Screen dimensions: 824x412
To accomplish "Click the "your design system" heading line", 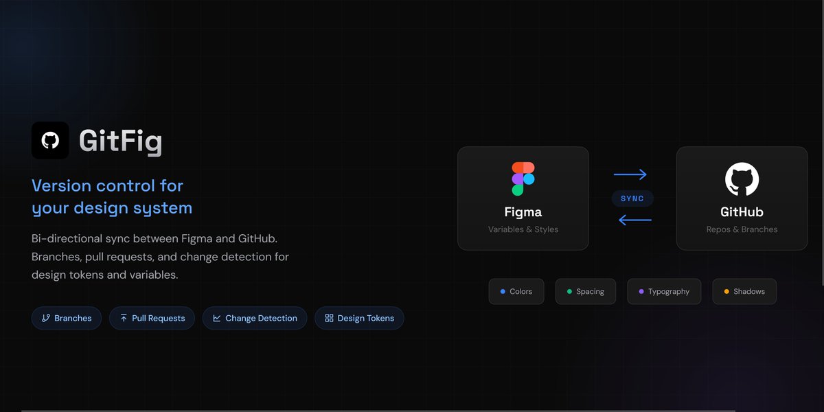I will [x=112, y=207].
